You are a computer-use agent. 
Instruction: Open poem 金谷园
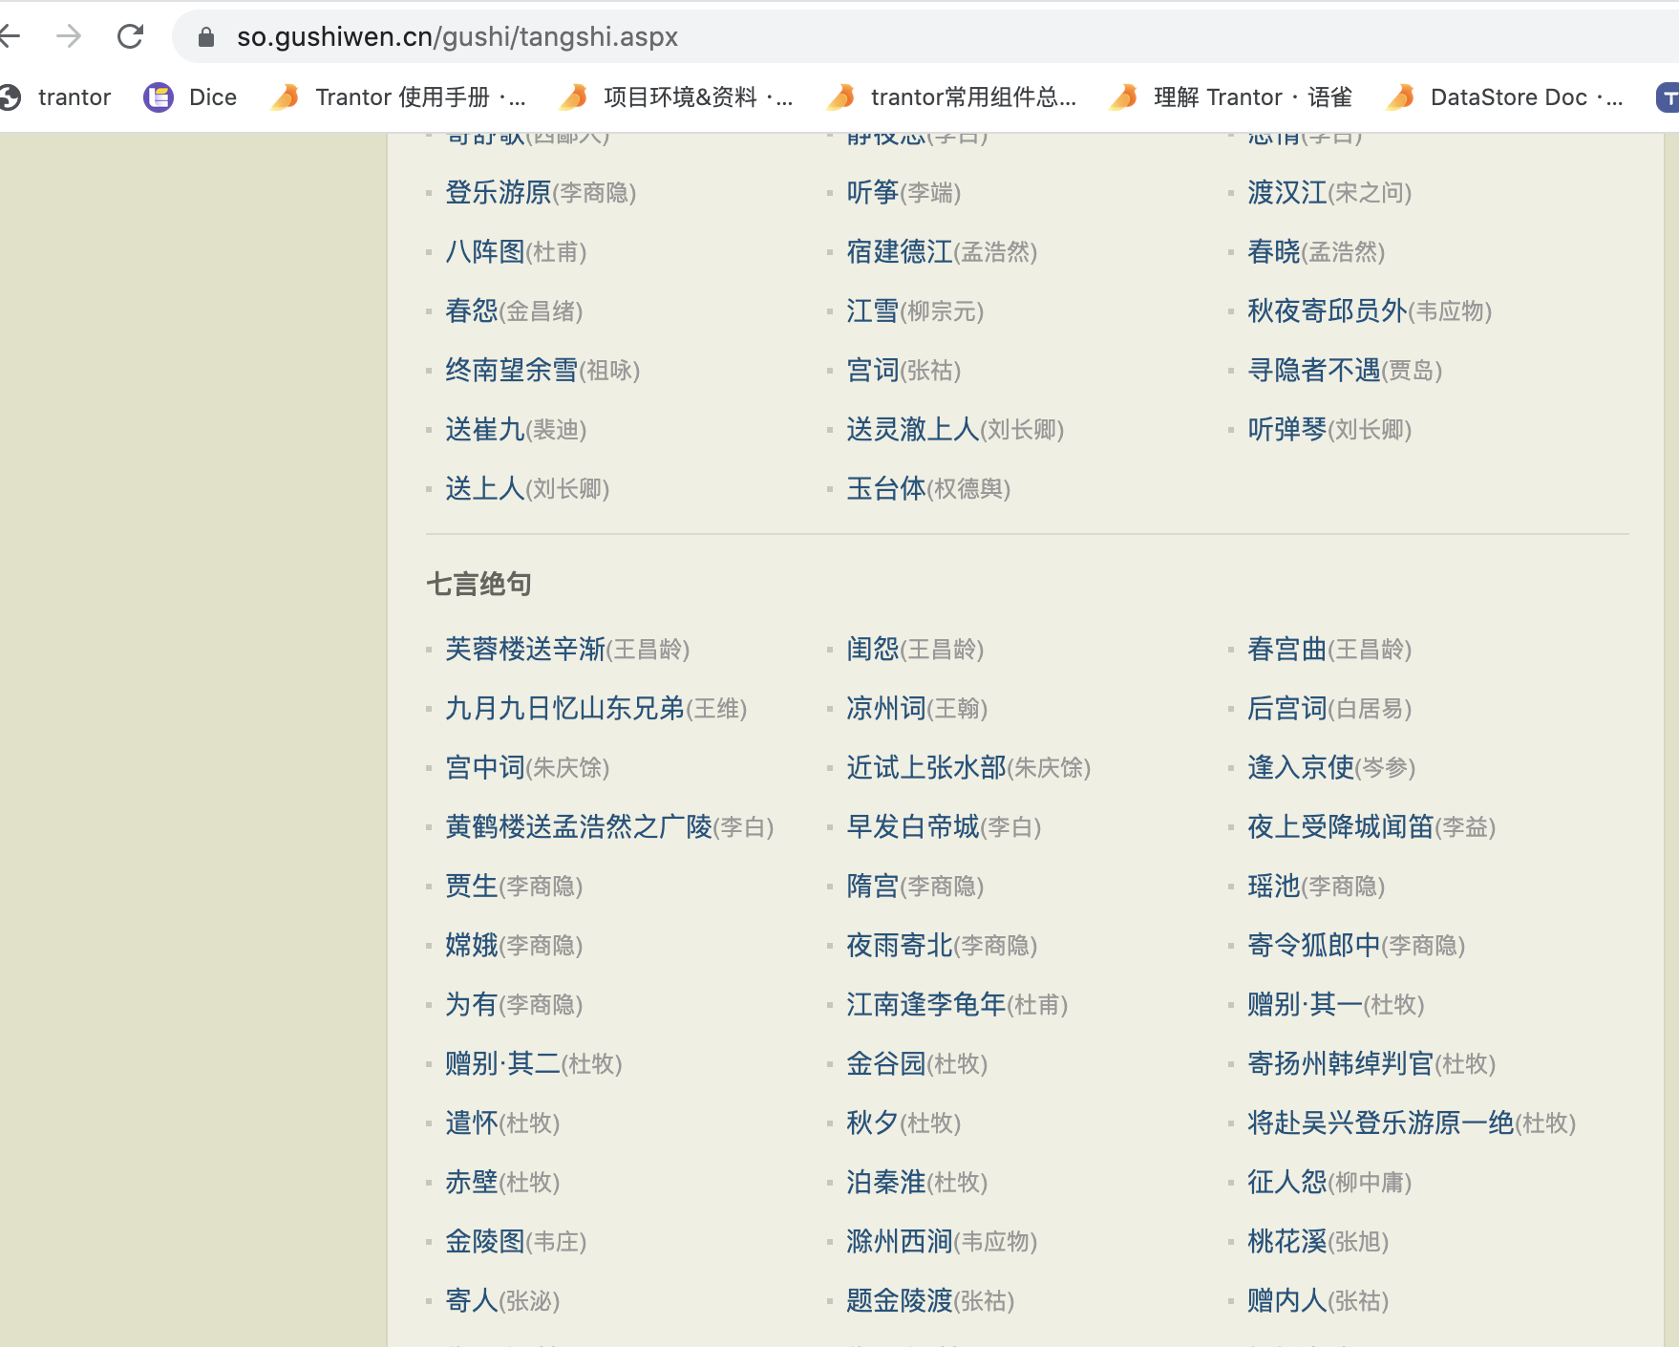point(886,1064)
